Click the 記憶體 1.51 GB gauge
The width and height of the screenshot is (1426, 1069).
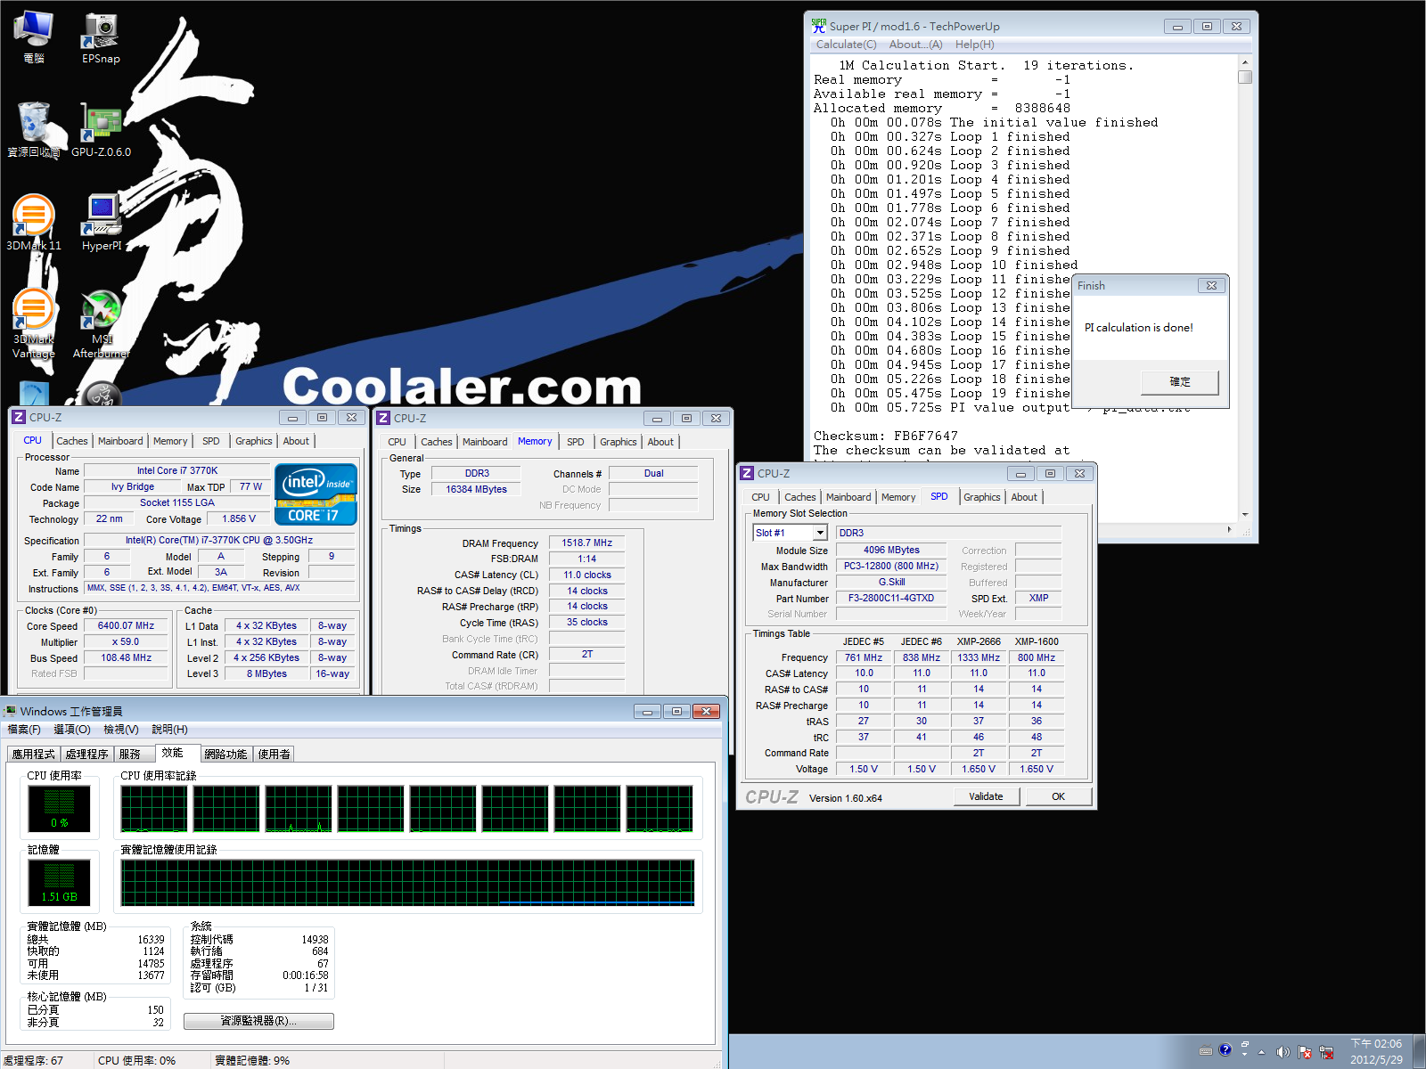pyautogui.click(x=59, y=882)
